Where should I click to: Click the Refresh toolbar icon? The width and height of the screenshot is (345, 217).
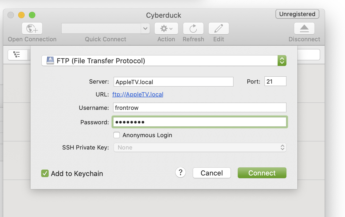coord(193,28)
